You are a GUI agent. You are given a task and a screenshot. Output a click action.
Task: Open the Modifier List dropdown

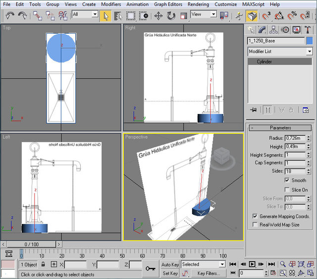coord(280,52)
